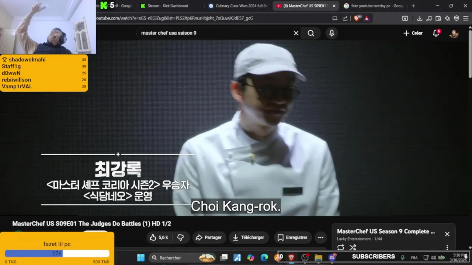Open the music note playlist icon
This screenshot has width=472, height=265.
coord(429,18)
